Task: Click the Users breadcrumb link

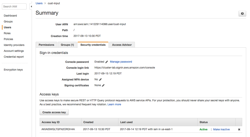Action: pos(39,3)
